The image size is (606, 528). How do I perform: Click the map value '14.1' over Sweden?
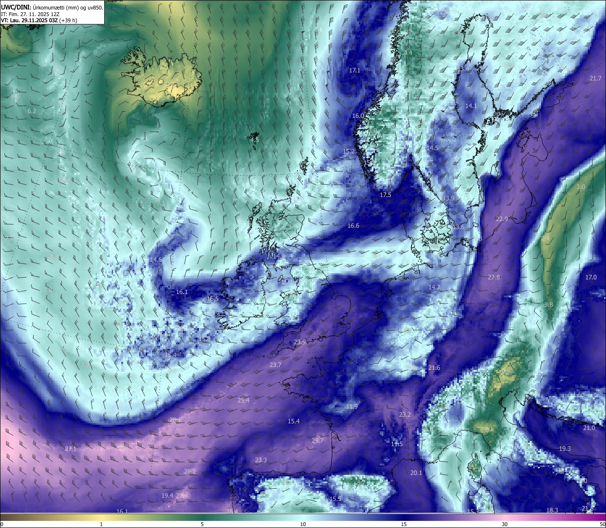[x=471, y=106]
